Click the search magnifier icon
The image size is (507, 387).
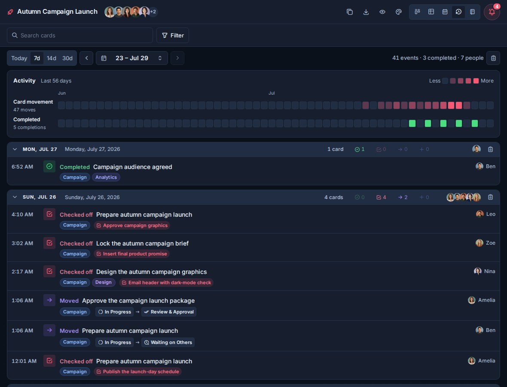pos(15,35)
